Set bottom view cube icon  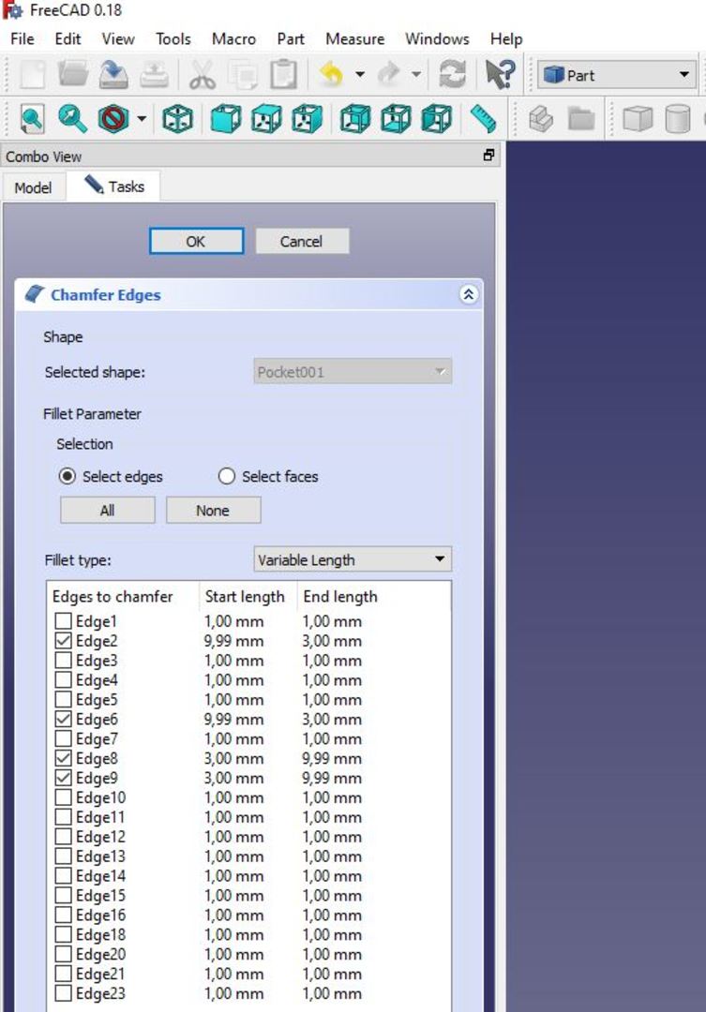pos(396,119)
